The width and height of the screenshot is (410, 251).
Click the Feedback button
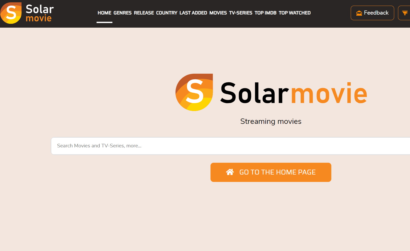pyautogui.click(x=372, y=13)
